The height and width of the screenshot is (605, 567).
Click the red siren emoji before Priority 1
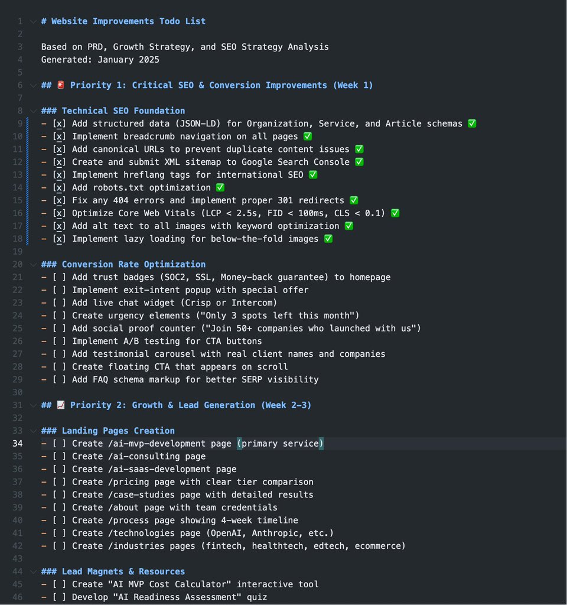60,85
